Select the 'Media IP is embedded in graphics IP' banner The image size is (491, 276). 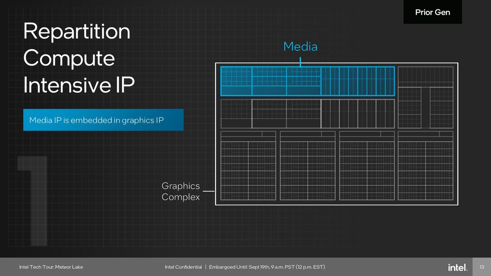(103, 120)
